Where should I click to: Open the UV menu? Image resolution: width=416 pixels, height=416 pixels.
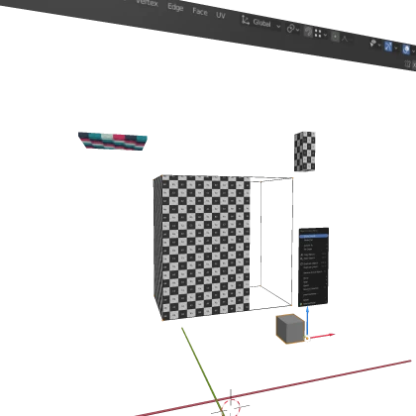tap(221, 15)
